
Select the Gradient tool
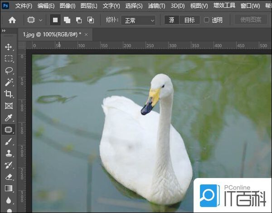[x=8, y=188]
